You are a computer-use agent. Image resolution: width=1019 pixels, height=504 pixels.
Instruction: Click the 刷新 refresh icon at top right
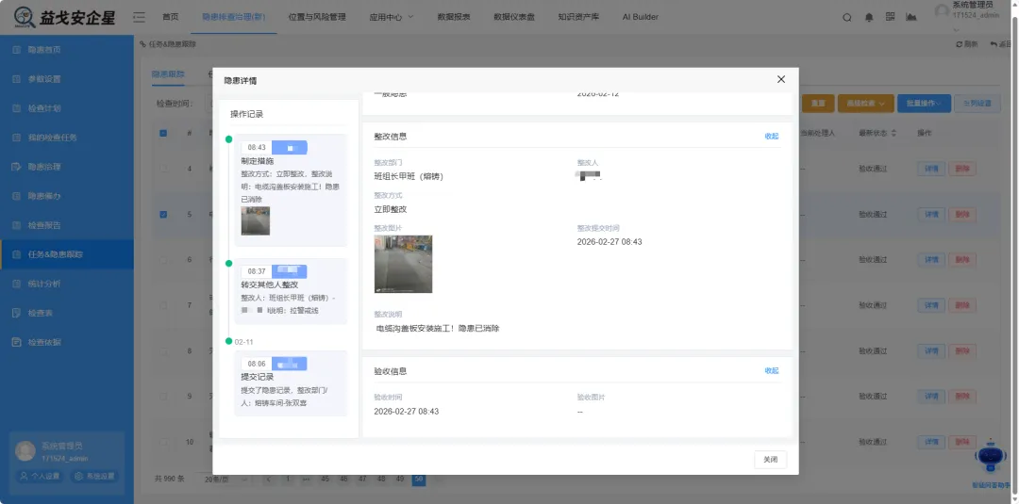click(960, 44)
